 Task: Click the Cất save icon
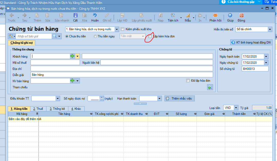click(75, 16)
